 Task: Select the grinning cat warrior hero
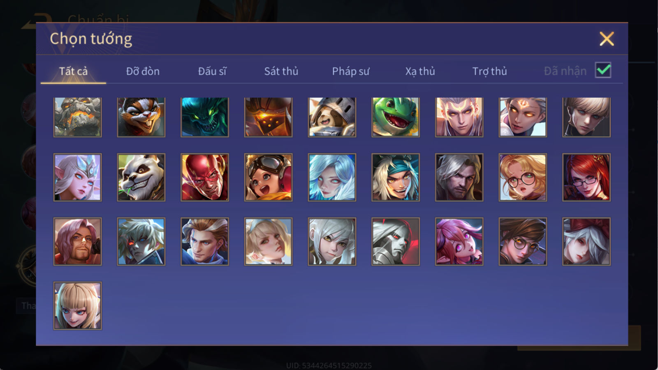(141, 117)
